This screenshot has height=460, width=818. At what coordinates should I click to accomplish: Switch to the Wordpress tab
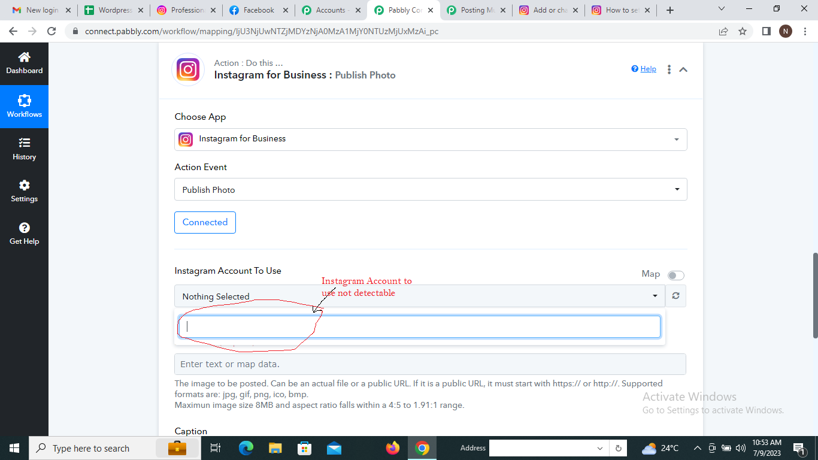(x=114, y=10)
